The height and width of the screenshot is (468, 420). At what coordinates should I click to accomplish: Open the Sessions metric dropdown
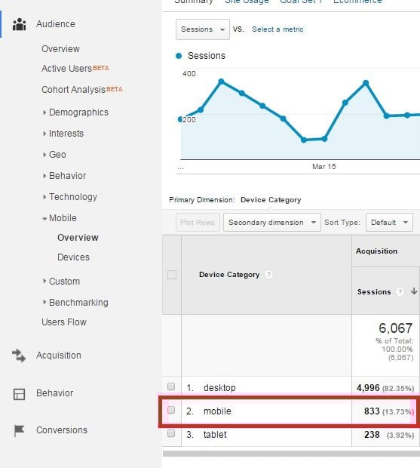203,29
